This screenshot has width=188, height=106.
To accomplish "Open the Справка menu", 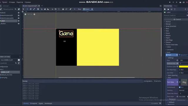I will pos(28,2).
